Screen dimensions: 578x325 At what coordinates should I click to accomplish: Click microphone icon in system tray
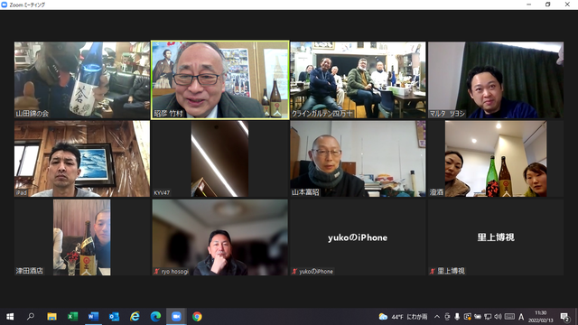pos(457,317)
